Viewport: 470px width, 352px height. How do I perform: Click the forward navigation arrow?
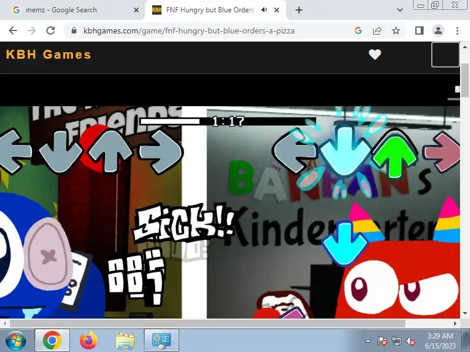tap(32, 31)
